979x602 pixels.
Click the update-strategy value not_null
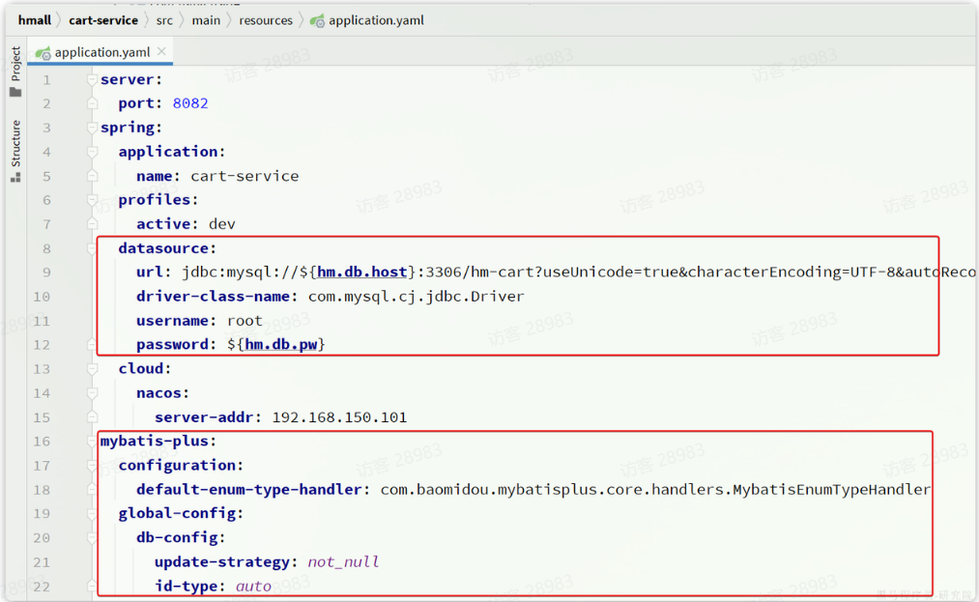(343, 562)
